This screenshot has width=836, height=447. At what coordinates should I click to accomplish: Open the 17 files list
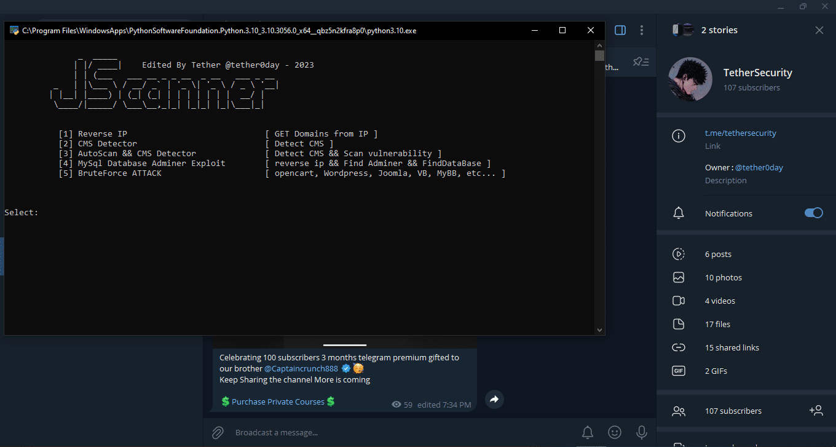pyautogui.click(x=717, y=324)
